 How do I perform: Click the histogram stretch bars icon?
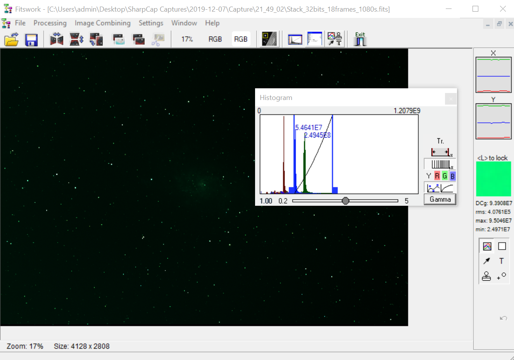point(440,164)
